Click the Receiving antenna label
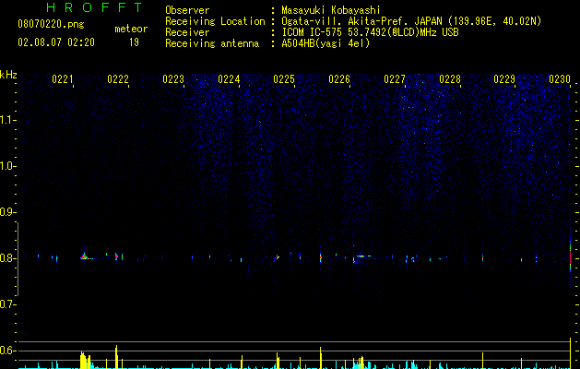 tap(212, 43)
